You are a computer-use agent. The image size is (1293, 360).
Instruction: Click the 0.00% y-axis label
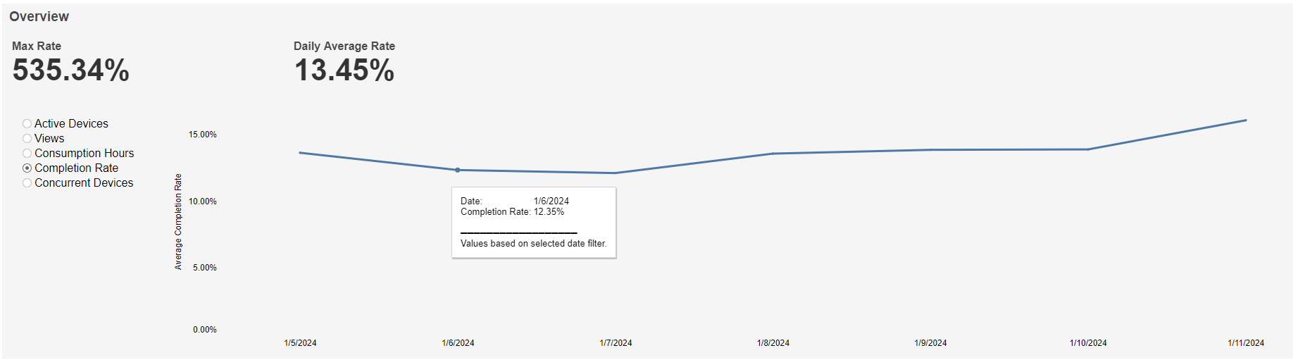pyautogui.click(x=205, y=330)
